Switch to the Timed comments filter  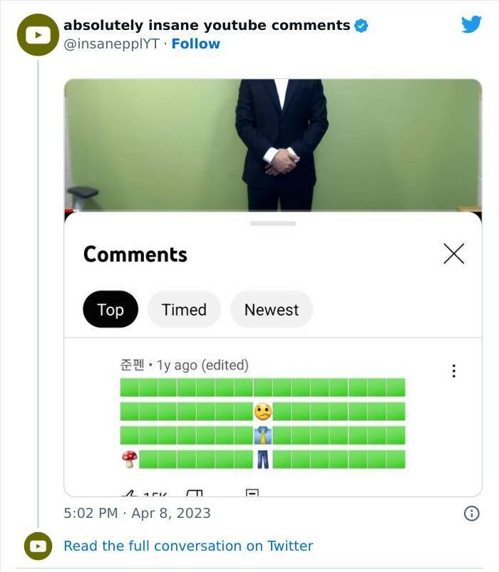(184, 310)
